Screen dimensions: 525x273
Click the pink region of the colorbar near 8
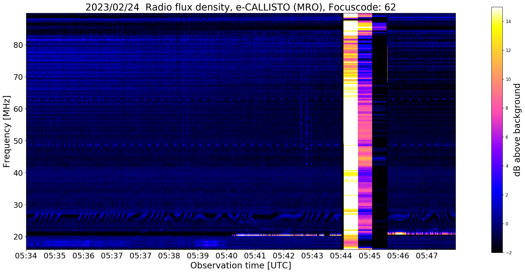click(x=497, y=108)
